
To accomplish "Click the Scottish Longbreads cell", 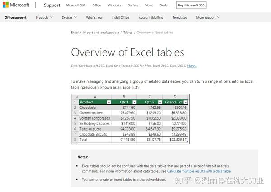I will click(x=95, y=118).
